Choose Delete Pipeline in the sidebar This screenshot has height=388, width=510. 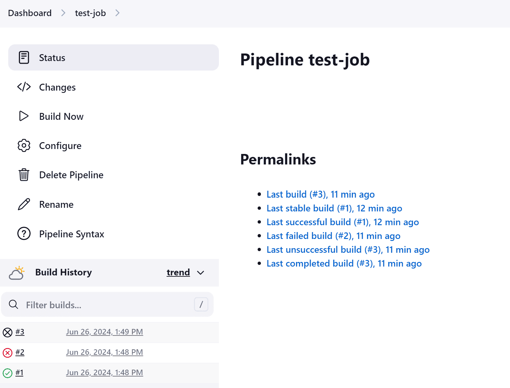click(114, 175)
